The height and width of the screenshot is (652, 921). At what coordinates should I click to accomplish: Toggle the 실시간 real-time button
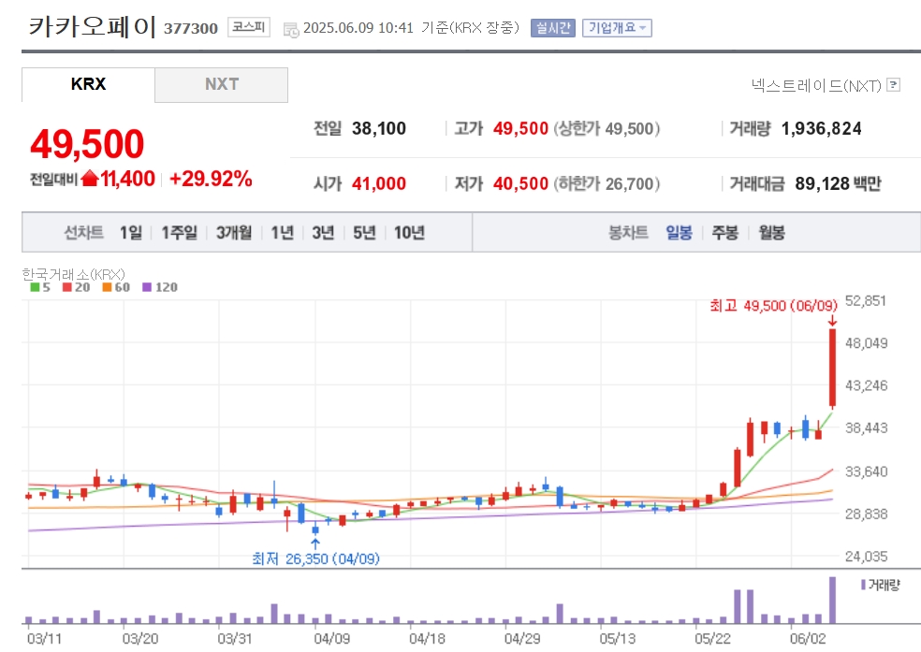(x=553, y=27)
